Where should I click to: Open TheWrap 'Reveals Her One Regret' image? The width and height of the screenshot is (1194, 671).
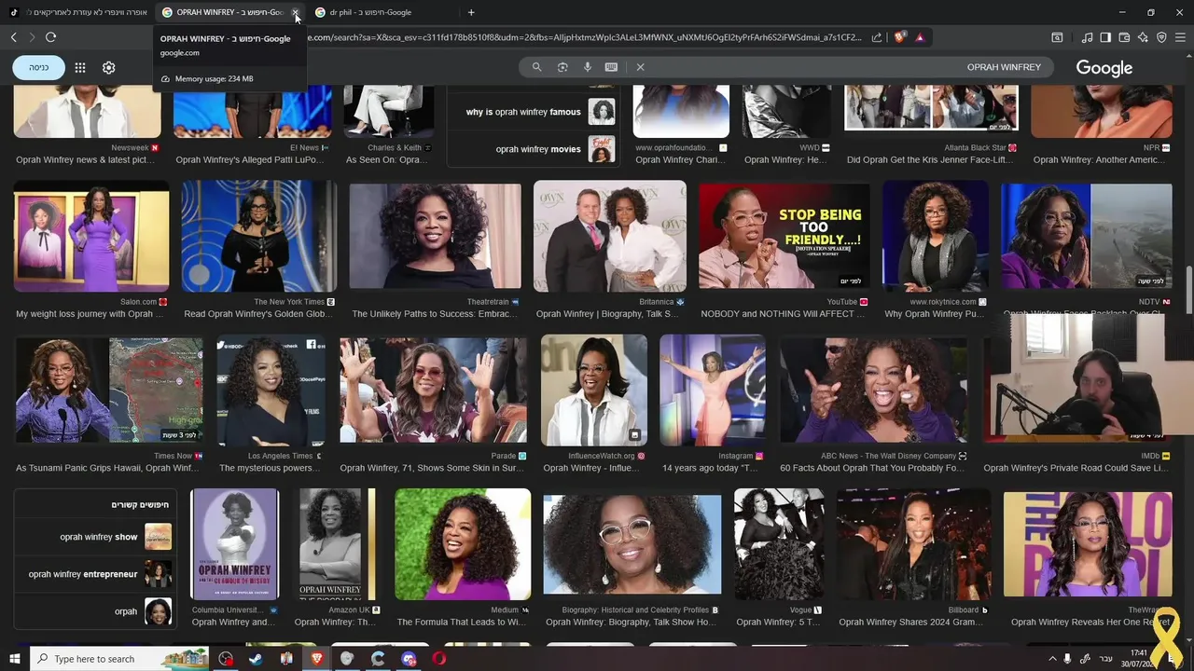pyautogui.click(x=1088, y=544)
